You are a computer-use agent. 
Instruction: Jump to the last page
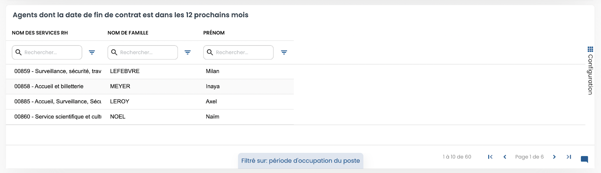[x=569, y=157]
